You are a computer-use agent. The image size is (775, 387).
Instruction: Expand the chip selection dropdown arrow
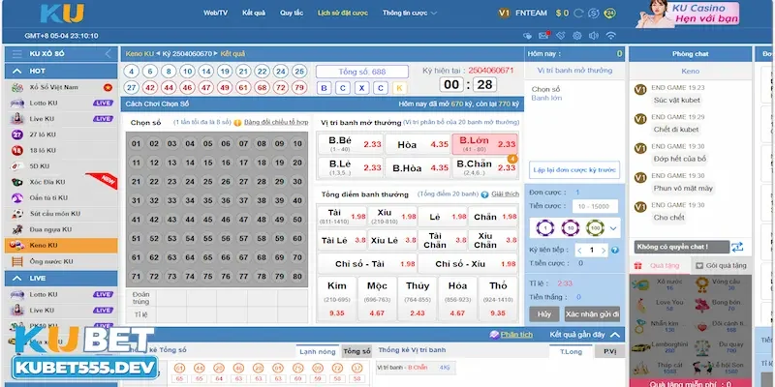click(x=611, y=228)
